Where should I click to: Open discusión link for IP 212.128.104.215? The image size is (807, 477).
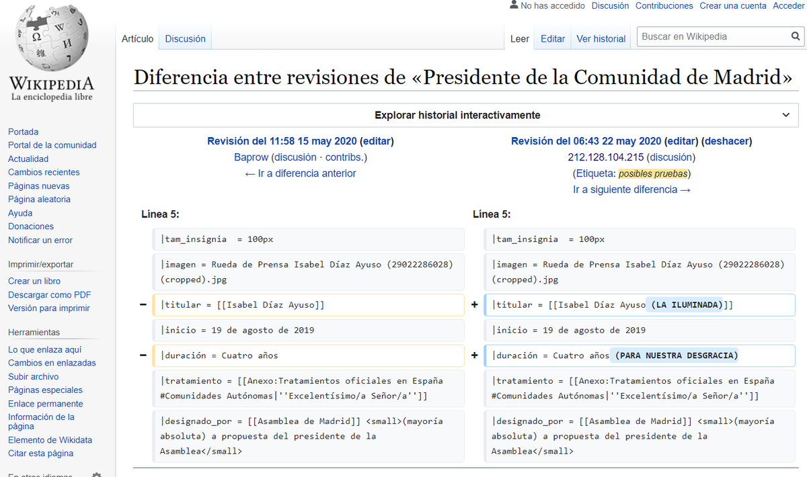(x=671, y=157)
